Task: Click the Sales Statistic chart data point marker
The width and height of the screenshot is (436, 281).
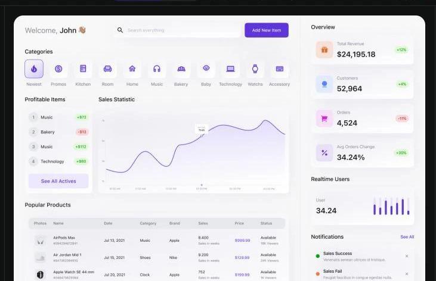Action: 202,135
